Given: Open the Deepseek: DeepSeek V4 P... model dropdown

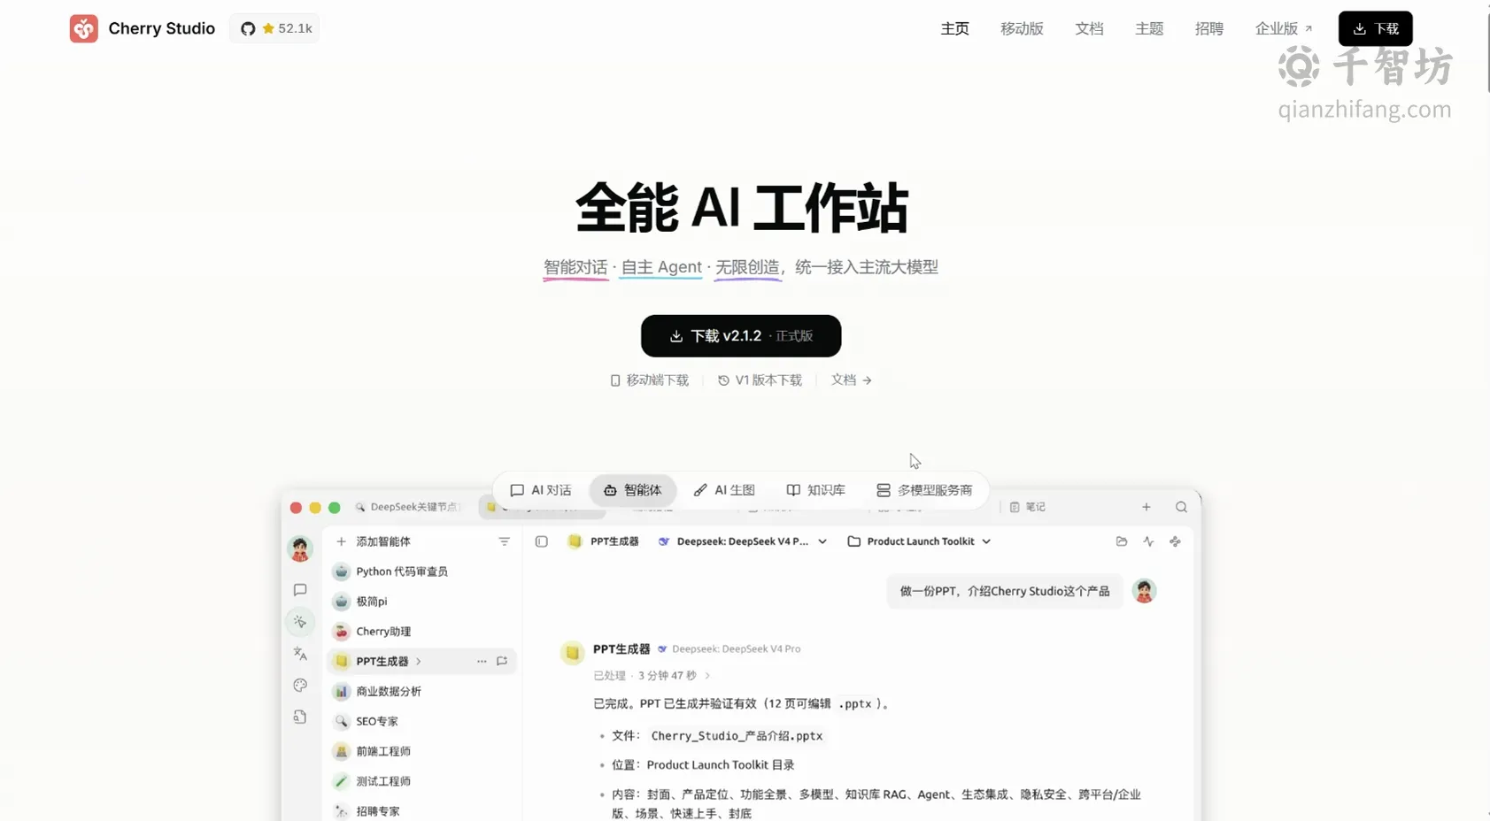Looking at the screenshot, I should point(743,541).
